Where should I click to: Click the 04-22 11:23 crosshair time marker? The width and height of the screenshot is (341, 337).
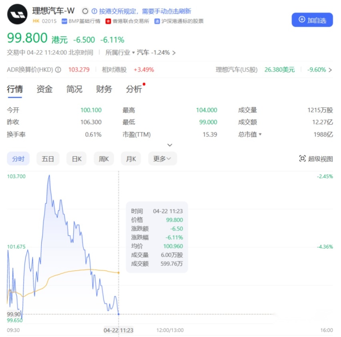click(118, 330)
